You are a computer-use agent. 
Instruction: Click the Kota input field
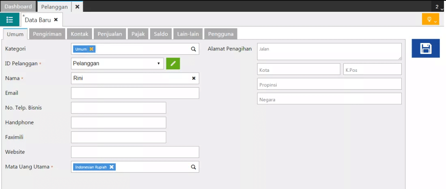(298, 69)
